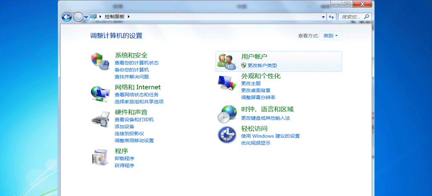This screenshot has width=432, height=196.
Task: Close the control panel window
Action: click(x=362, y=4)
